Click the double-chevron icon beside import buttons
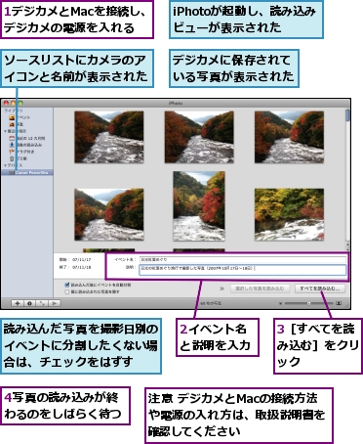The image size is (363, 444). pyautogui.click(x=222, y=289)
